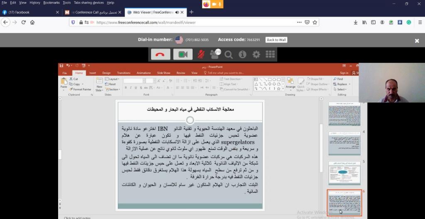Open the participants list showing 210
Screen dimensions: 425x219
pos(215,54)
